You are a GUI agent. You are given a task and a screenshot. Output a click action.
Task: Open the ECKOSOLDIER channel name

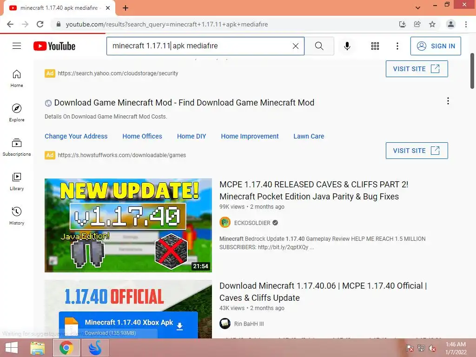[252, 223]
